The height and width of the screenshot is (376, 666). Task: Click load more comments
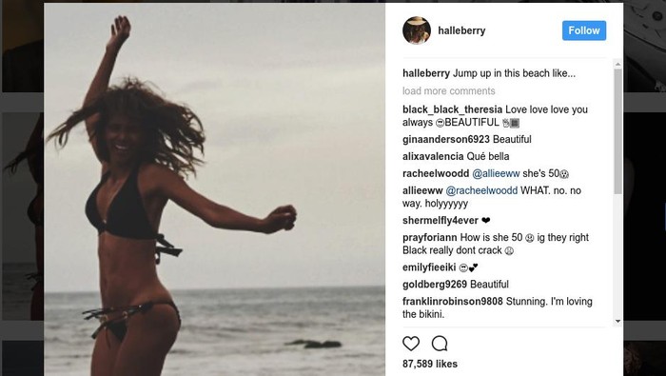(x=448, y=91)
